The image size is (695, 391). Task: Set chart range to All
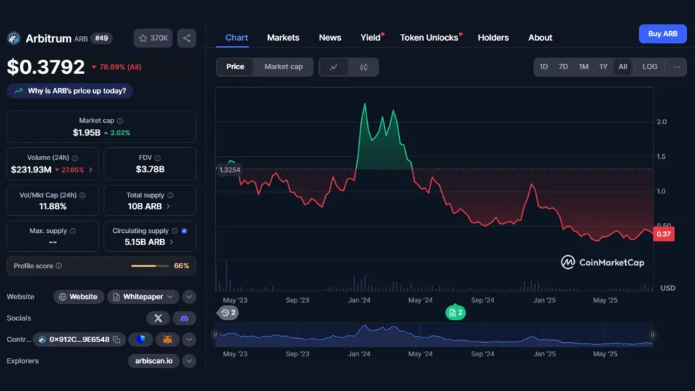tap(623, 67)
